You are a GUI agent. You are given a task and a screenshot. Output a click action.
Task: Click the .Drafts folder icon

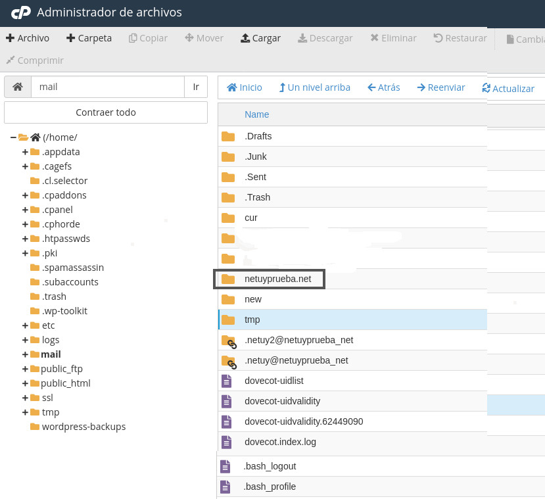228,136
